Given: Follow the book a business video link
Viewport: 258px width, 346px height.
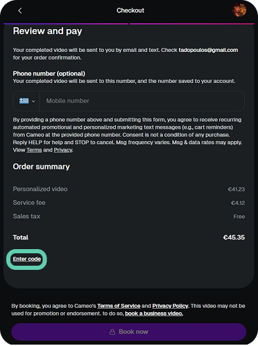Looking at the screenshot, I should coord(154,313).
